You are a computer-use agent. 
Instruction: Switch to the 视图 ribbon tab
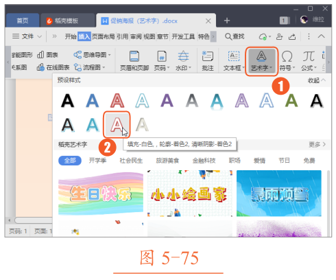pyautogui.click(x=149, y=36)
